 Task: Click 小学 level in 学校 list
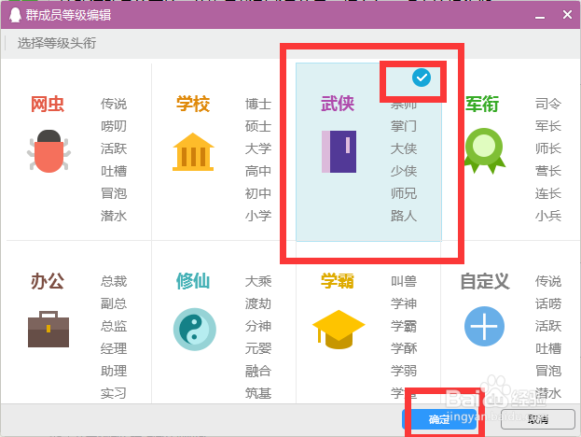[x=258, y=216]
